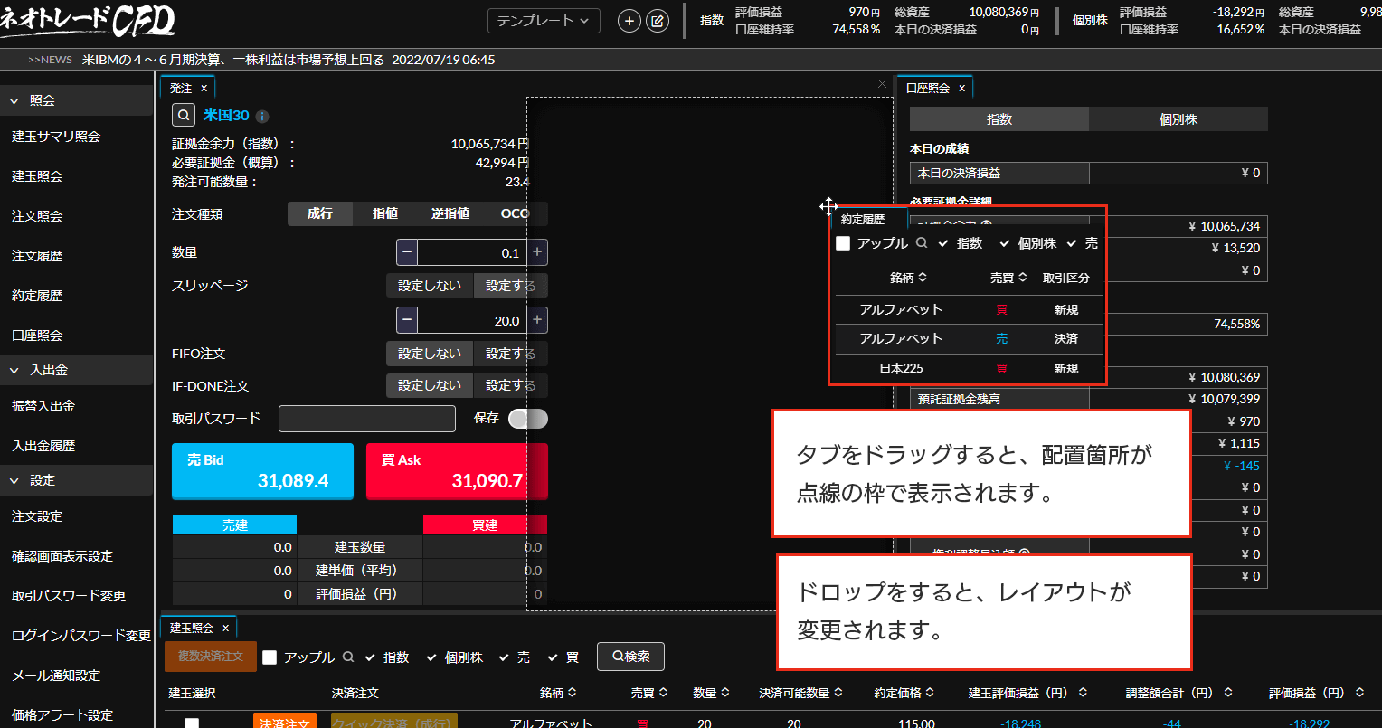
Task: Click magnifier beside アップル in 建玉照会 filter
Action: [x=347, y=657]
